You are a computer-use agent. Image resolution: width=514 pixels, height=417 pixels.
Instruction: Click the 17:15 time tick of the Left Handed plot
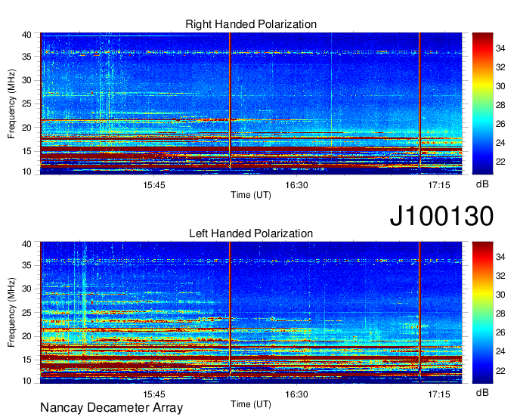[439, 394]
